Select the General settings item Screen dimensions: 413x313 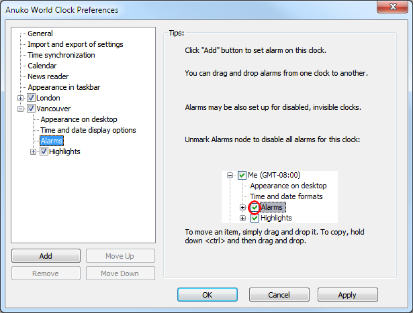pos(40,34)
